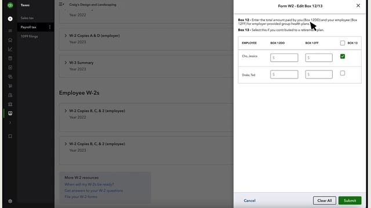Open 'When will my W-2s be ready?' link

point(89,184)
